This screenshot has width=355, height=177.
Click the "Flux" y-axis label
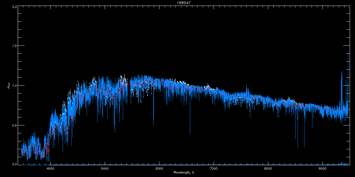pos(9,86)
